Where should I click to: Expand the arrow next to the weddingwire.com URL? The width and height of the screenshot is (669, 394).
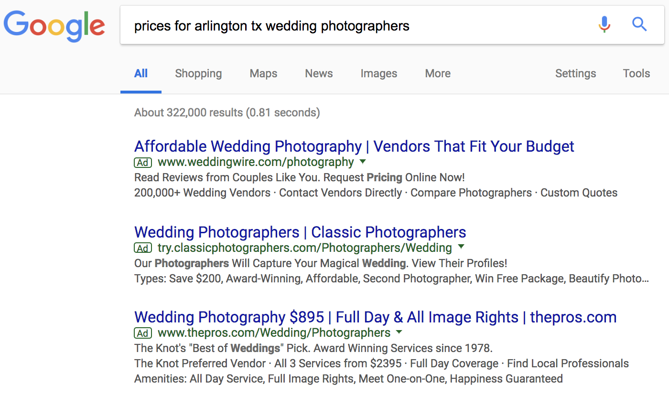click(363, 162)
